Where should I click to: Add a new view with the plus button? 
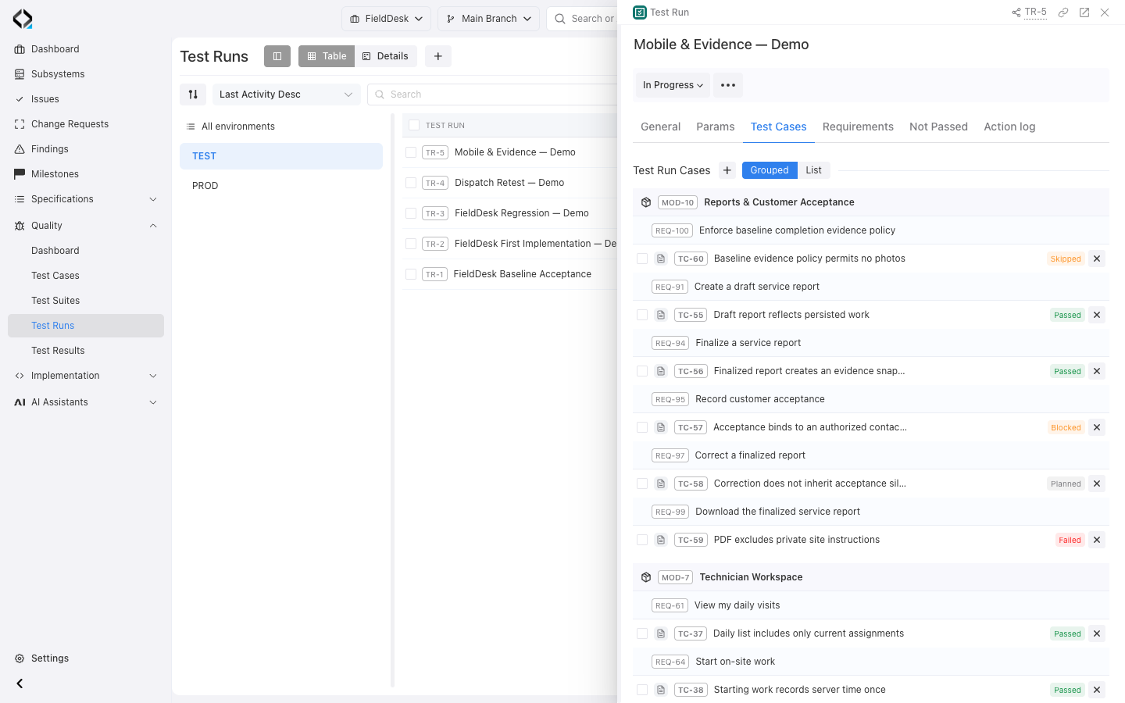coord(438,56)
